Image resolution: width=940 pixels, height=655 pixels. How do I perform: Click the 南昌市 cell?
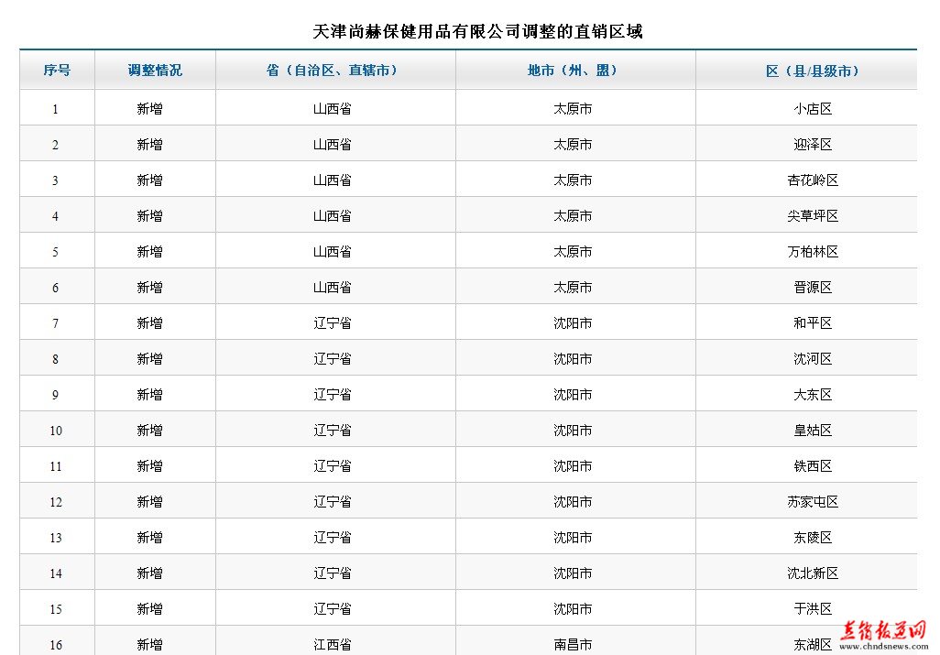pos(573,645)
